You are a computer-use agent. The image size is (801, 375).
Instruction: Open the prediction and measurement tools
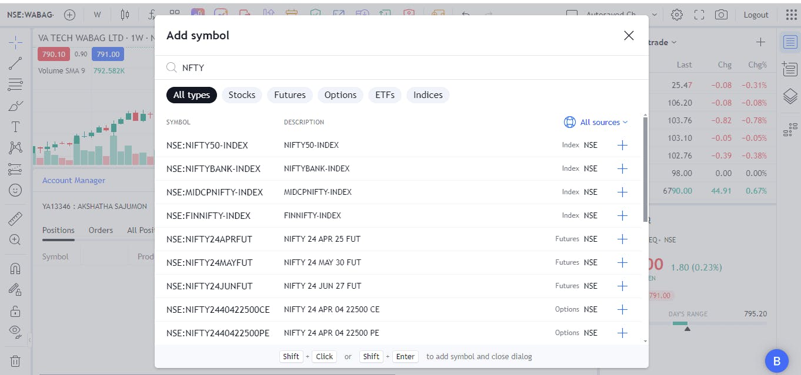(x=16, y=169)
